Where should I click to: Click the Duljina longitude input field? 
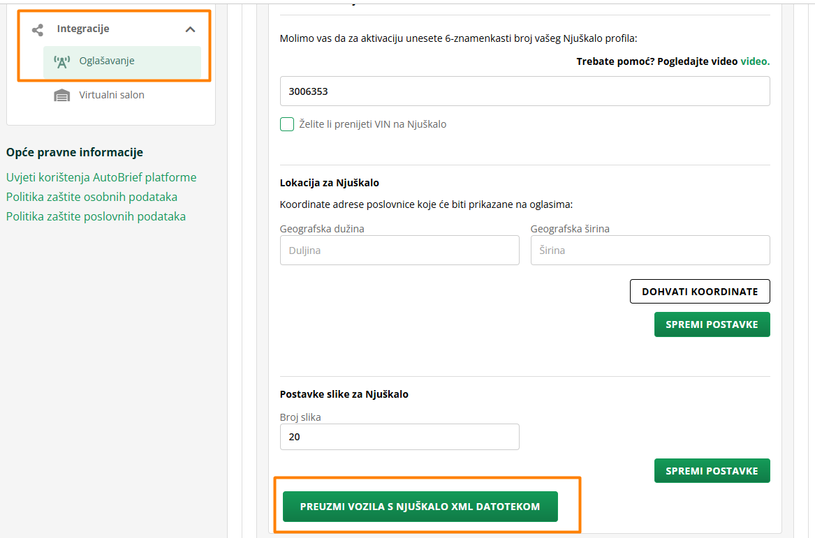tap(399, 251)
